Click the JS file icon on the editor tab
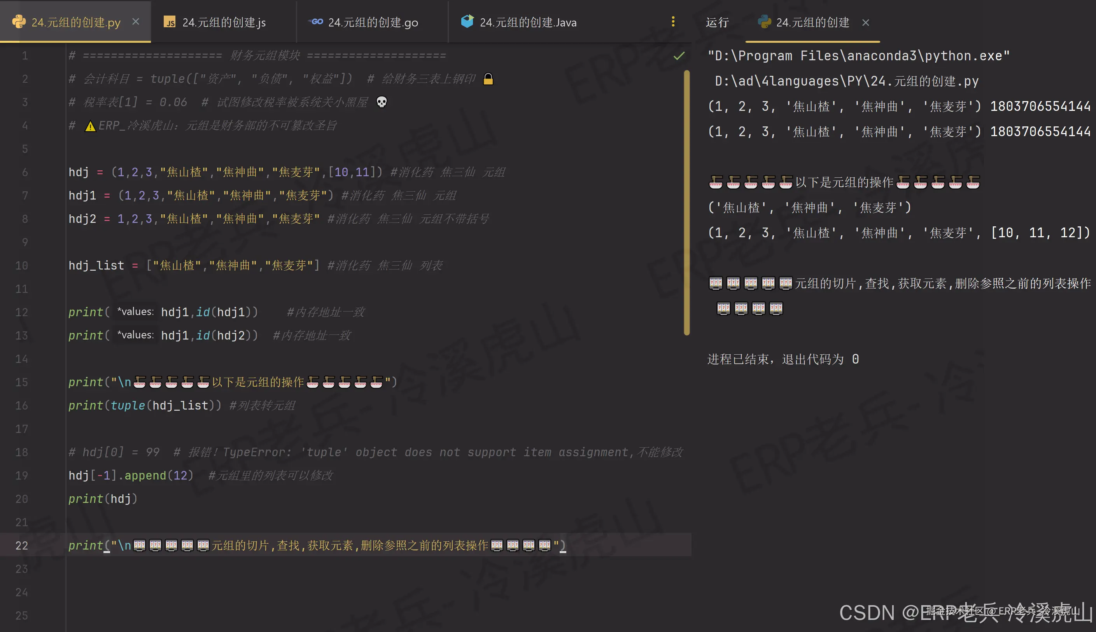The width and height of the screenshot is (1096, 632). click(x=169, y=22)
